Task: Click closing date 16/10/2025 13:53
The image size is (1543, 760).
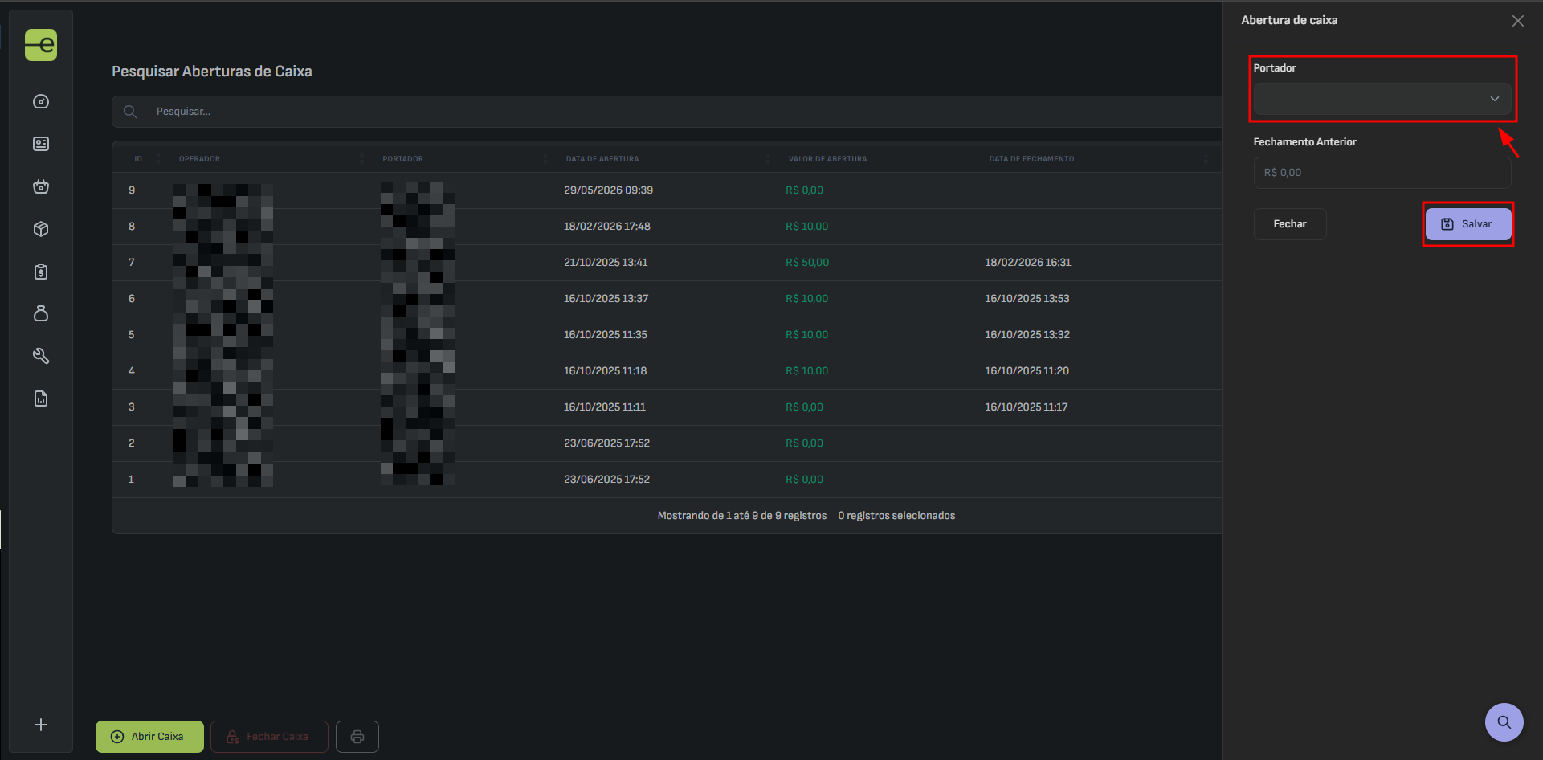Action: click(x=1027, y=299)
